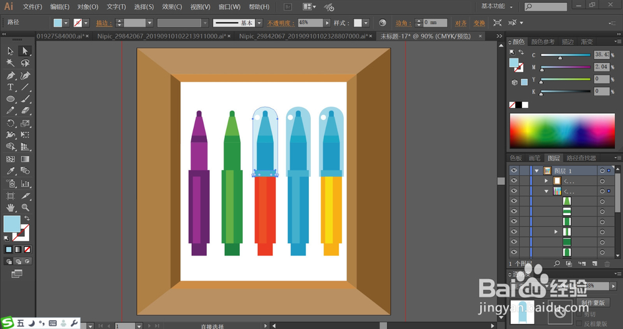Select the Column Graph tool

click(25, 183)
